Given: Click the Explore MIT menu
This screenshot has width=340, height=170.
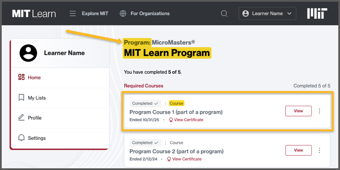Looking at the screenshot, I should pyautogui.click(x=95, y=14).
